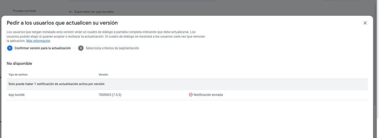This screenshot has width=379, height=138.
Task: Open Prueba cerrada in background sidebar
Action: 24,11
